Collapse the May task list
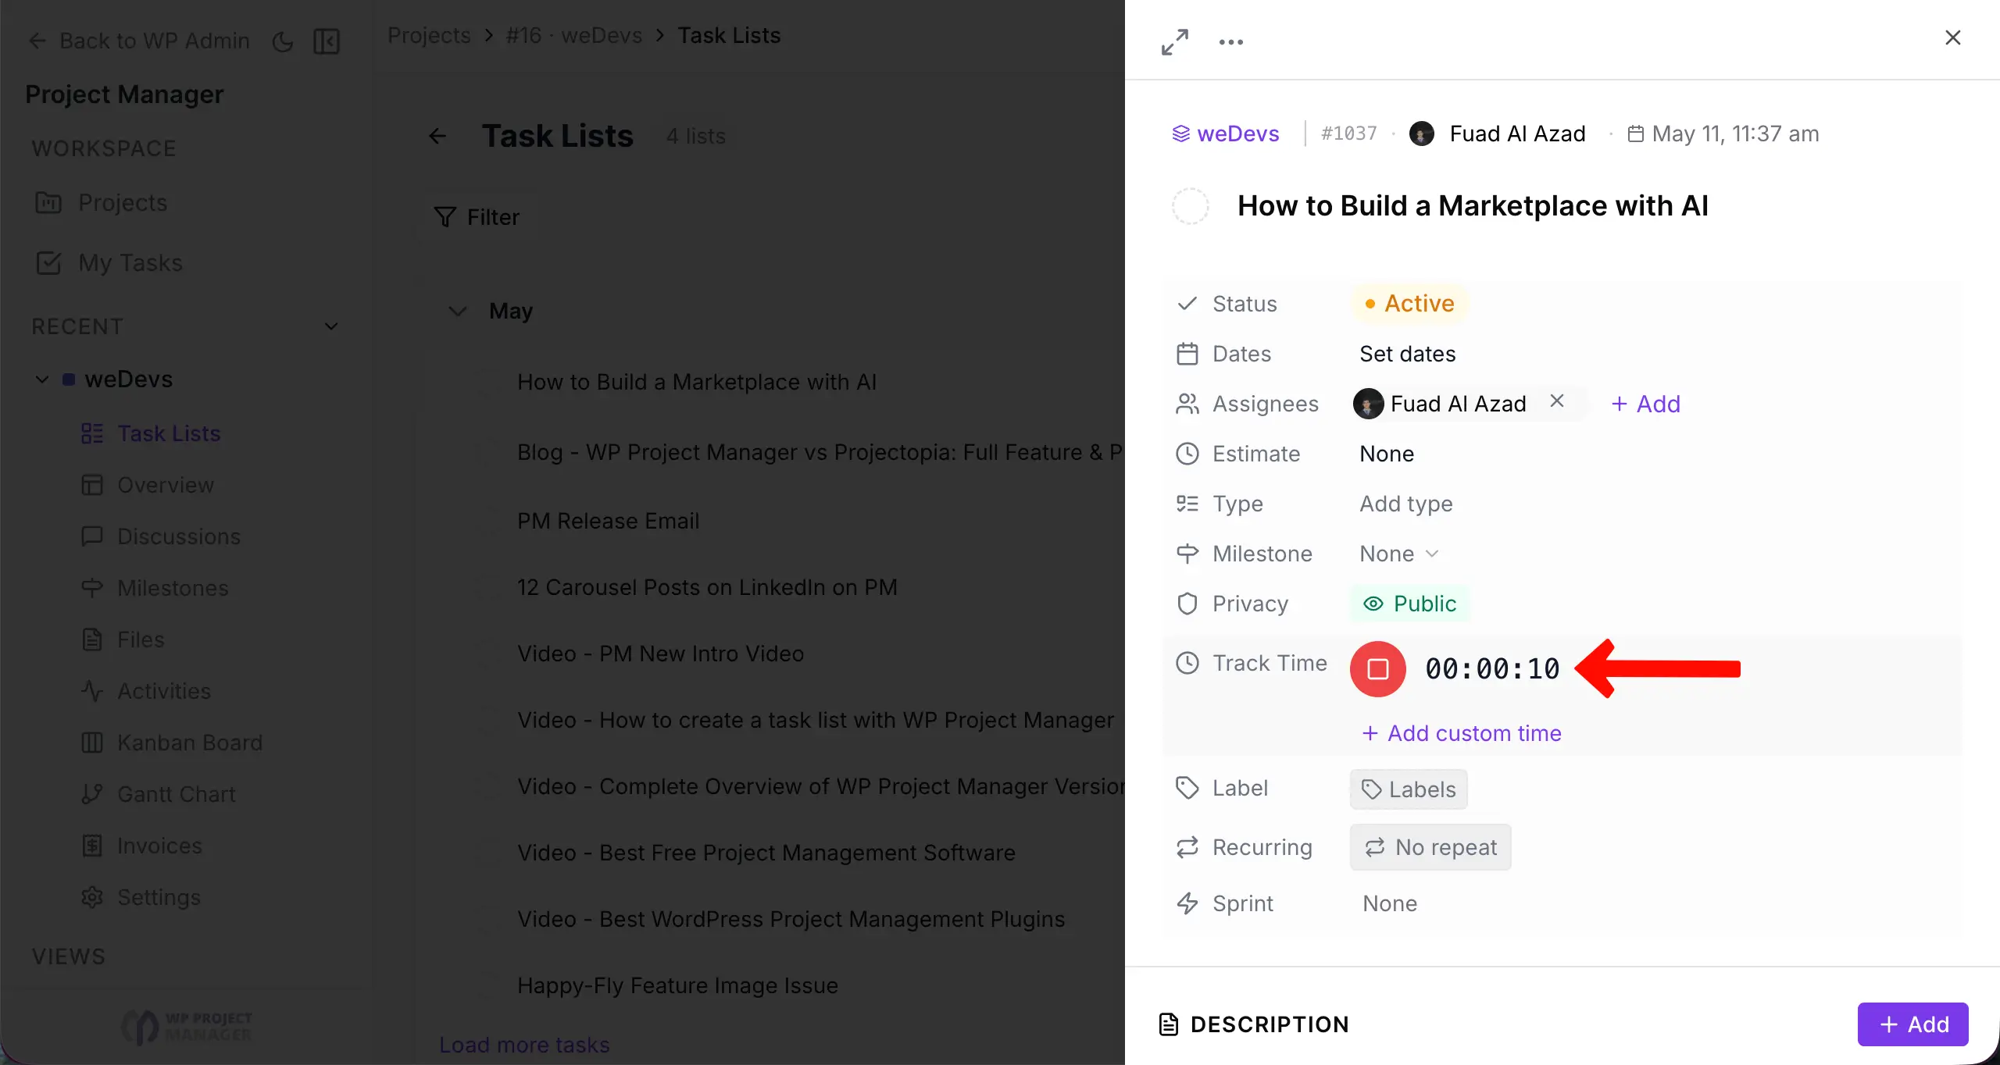 point(458,312)
